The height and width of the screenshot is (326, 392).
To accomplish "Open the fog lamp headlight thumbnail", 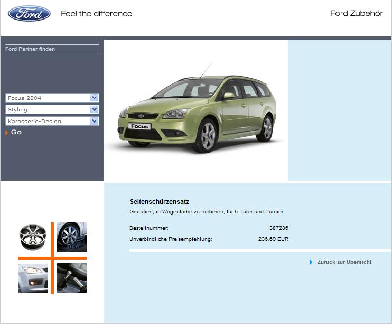I will coord(33,278).
